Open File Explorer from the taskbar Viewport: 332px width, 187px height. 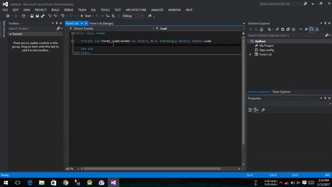(41, 182)
